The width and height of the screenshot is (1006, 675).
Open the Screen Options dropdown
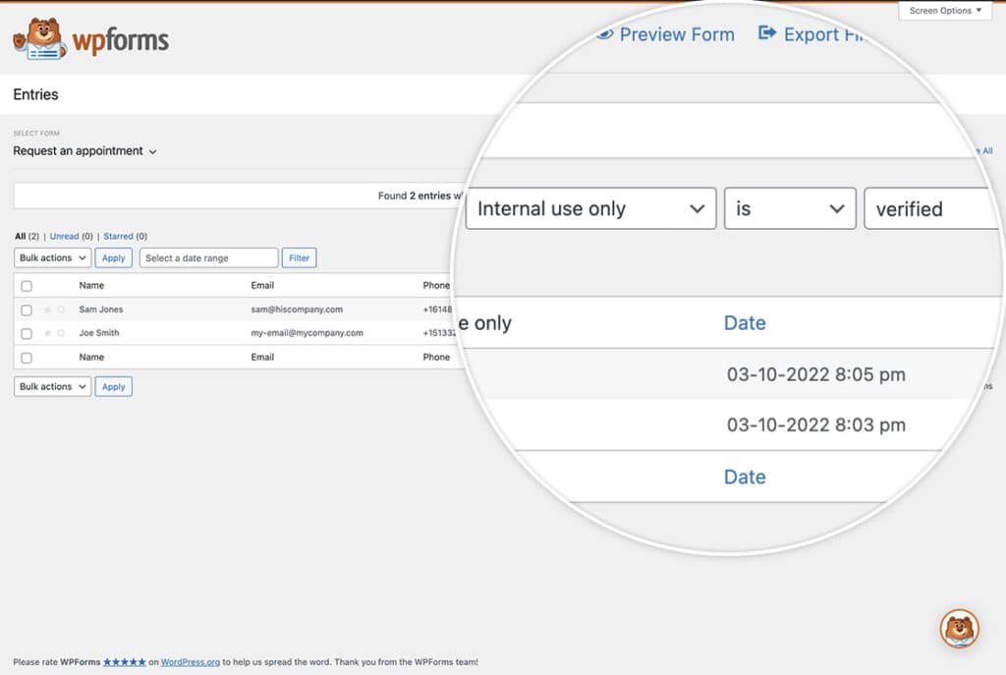(943, 10)
